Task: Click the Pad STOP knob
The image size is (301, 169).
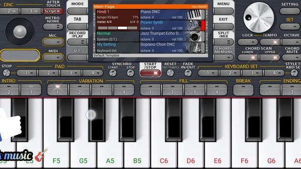Action: pyautogui.click(x=7, y=73)
